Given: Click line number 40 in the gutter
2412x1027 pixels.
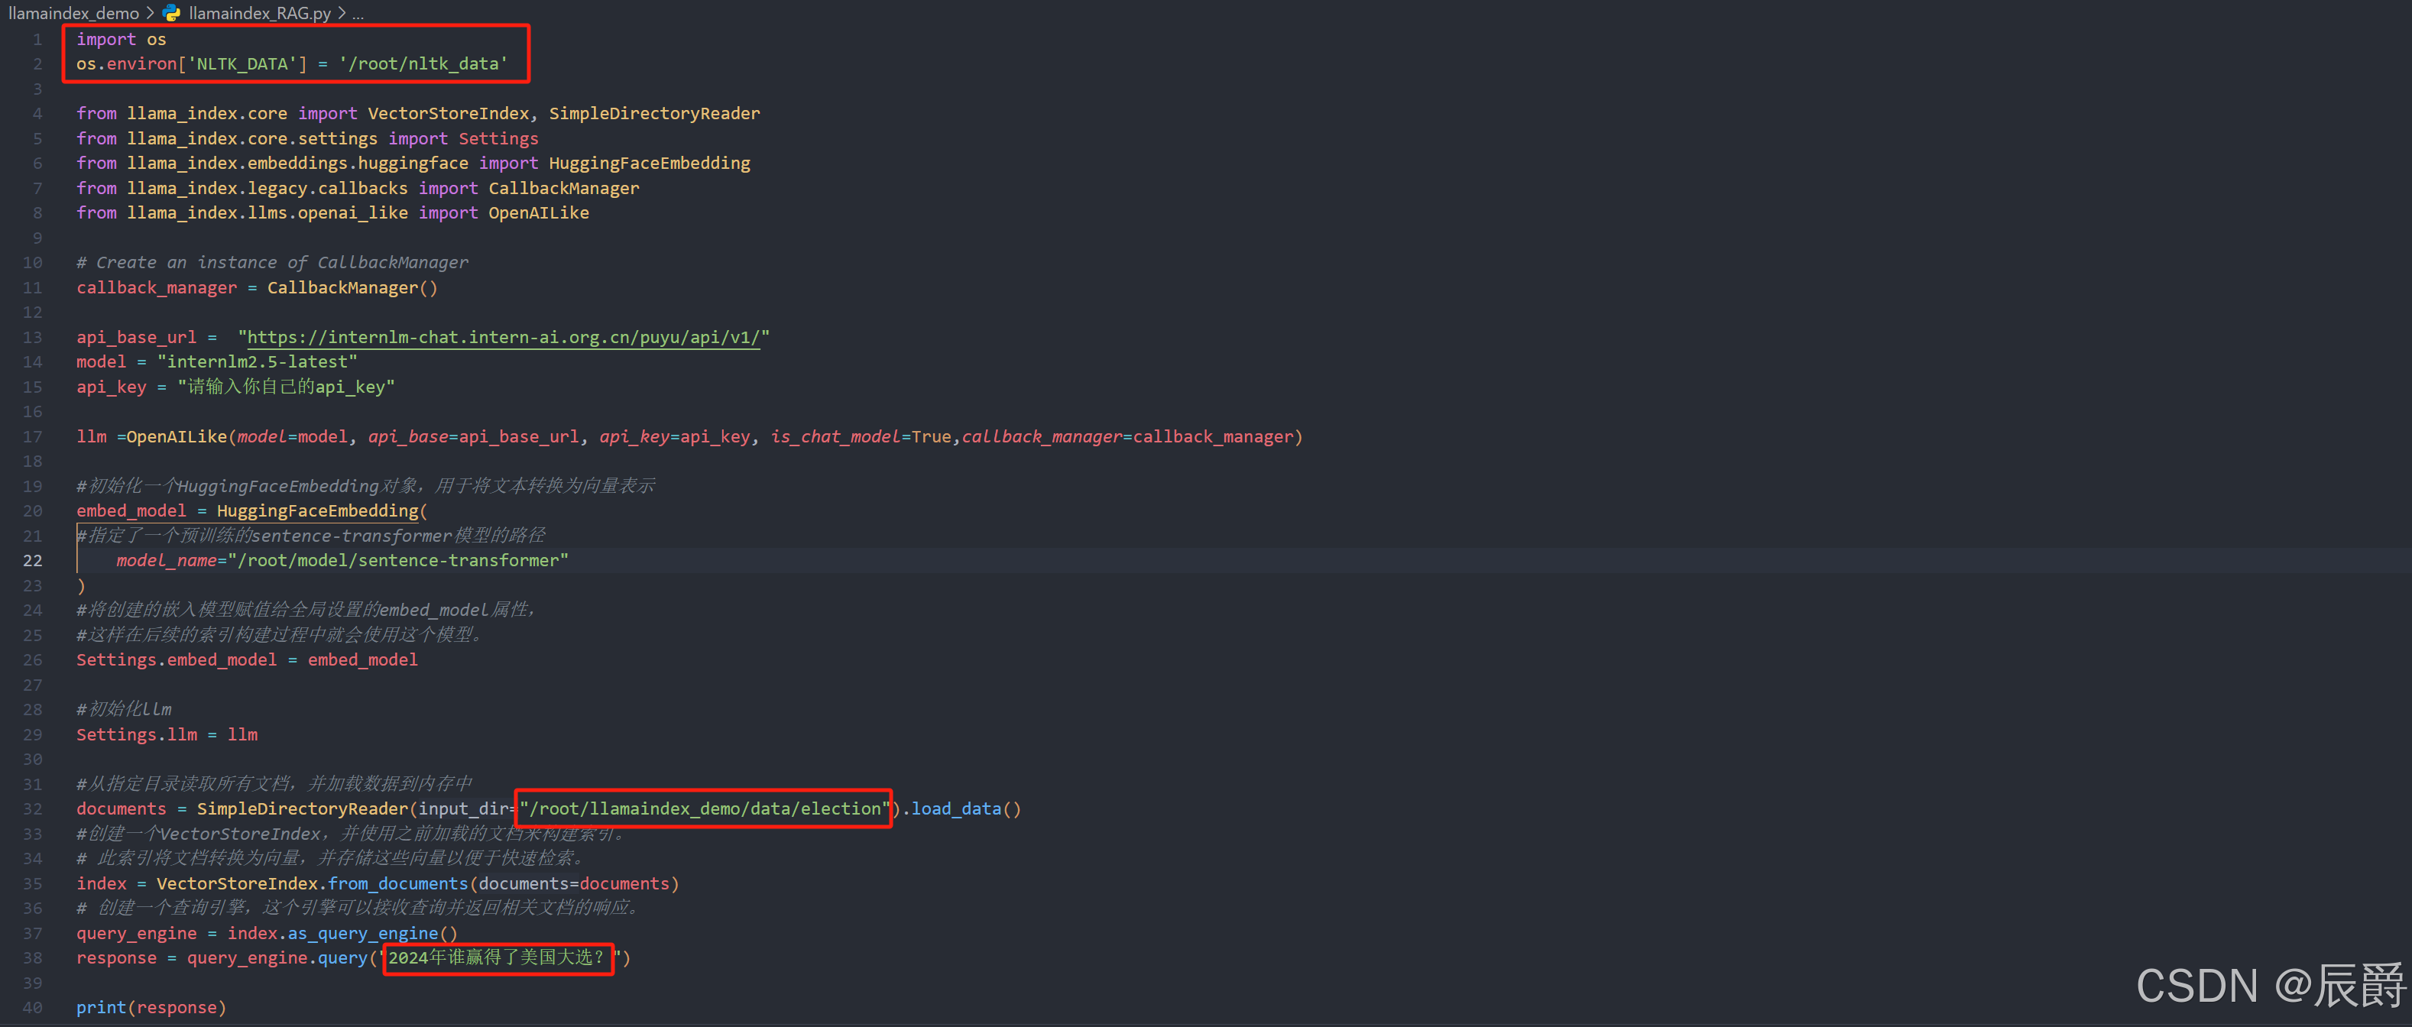Looking at the screenshot, I should [x=32, y=1006].
